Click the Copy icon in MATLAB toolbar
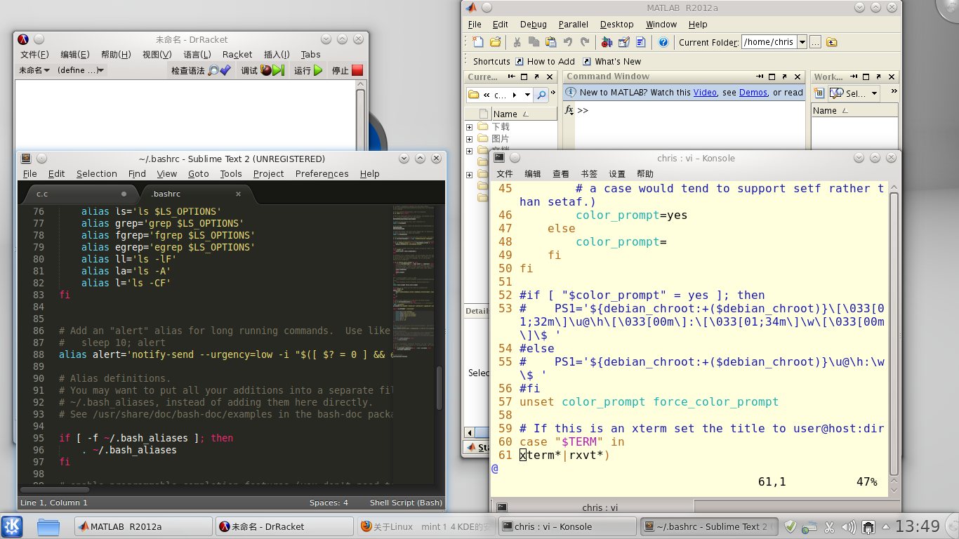Screen dimensions: 959x539 534,42
